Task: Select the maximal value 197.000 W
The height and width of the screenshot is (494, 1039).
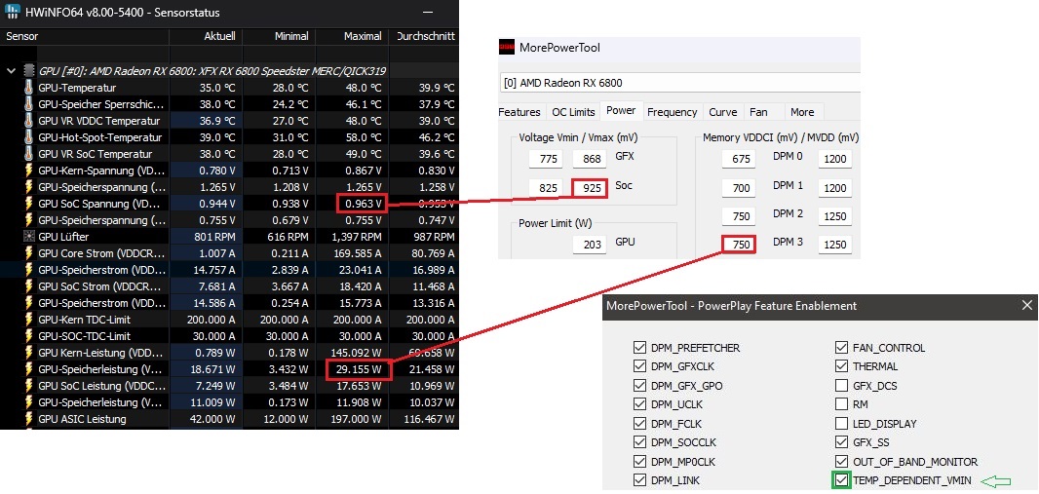Action: (x=357, y=419)
